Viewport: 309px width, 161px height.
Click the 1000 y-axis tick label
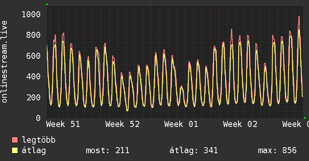point(31,14)
